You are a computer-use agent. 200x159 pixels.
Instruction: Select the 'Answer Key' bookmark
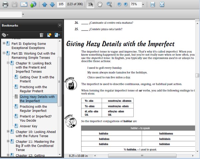pyautogui.click(x=28, y=126)
